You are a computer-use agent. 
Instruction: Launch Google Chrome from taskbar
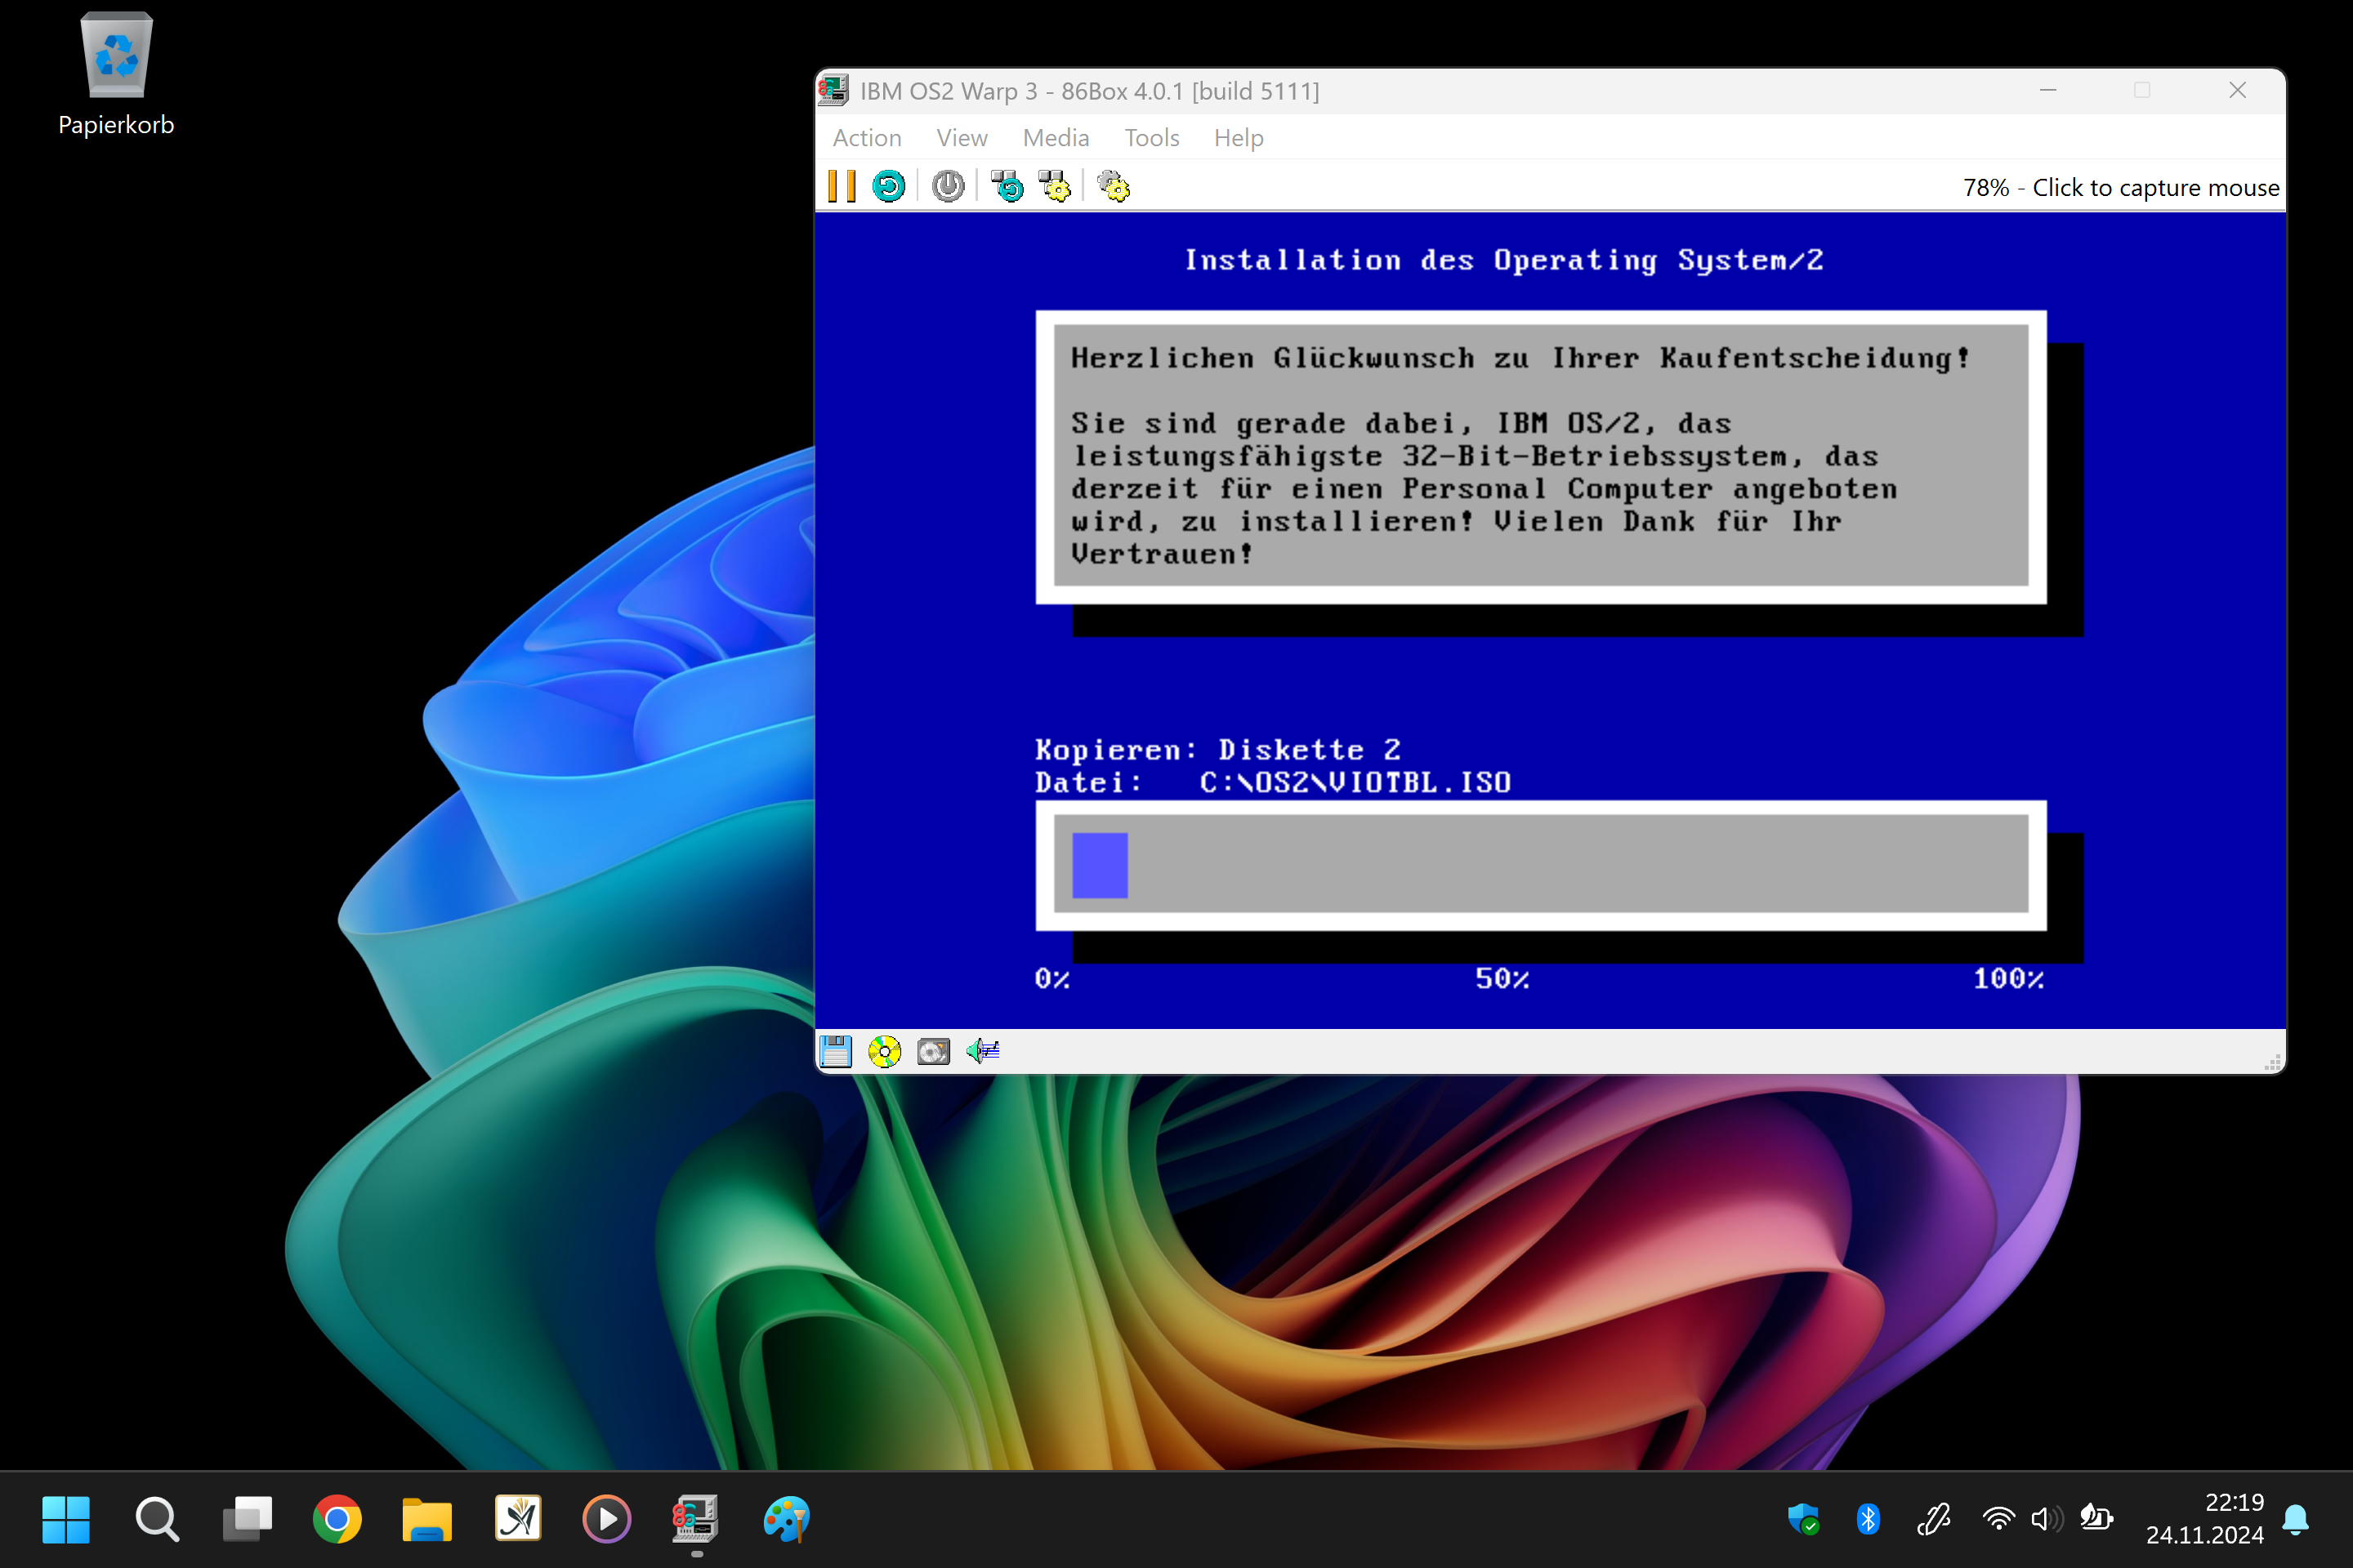337,1519
